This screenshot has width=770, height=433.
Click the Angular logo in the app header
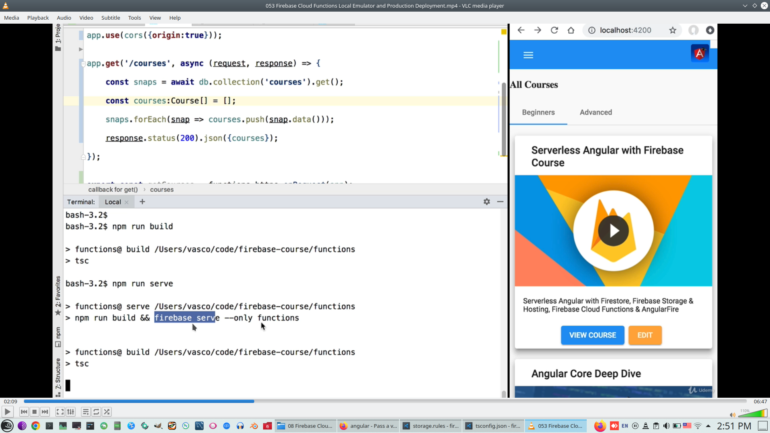pyautogui.click(x=699, y=53)
